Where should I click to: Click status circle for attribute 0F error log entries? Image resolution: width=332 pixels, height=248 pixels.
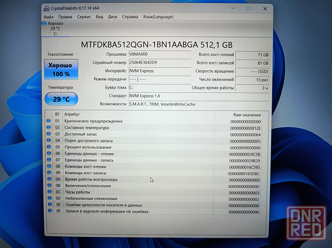point(49,211)
